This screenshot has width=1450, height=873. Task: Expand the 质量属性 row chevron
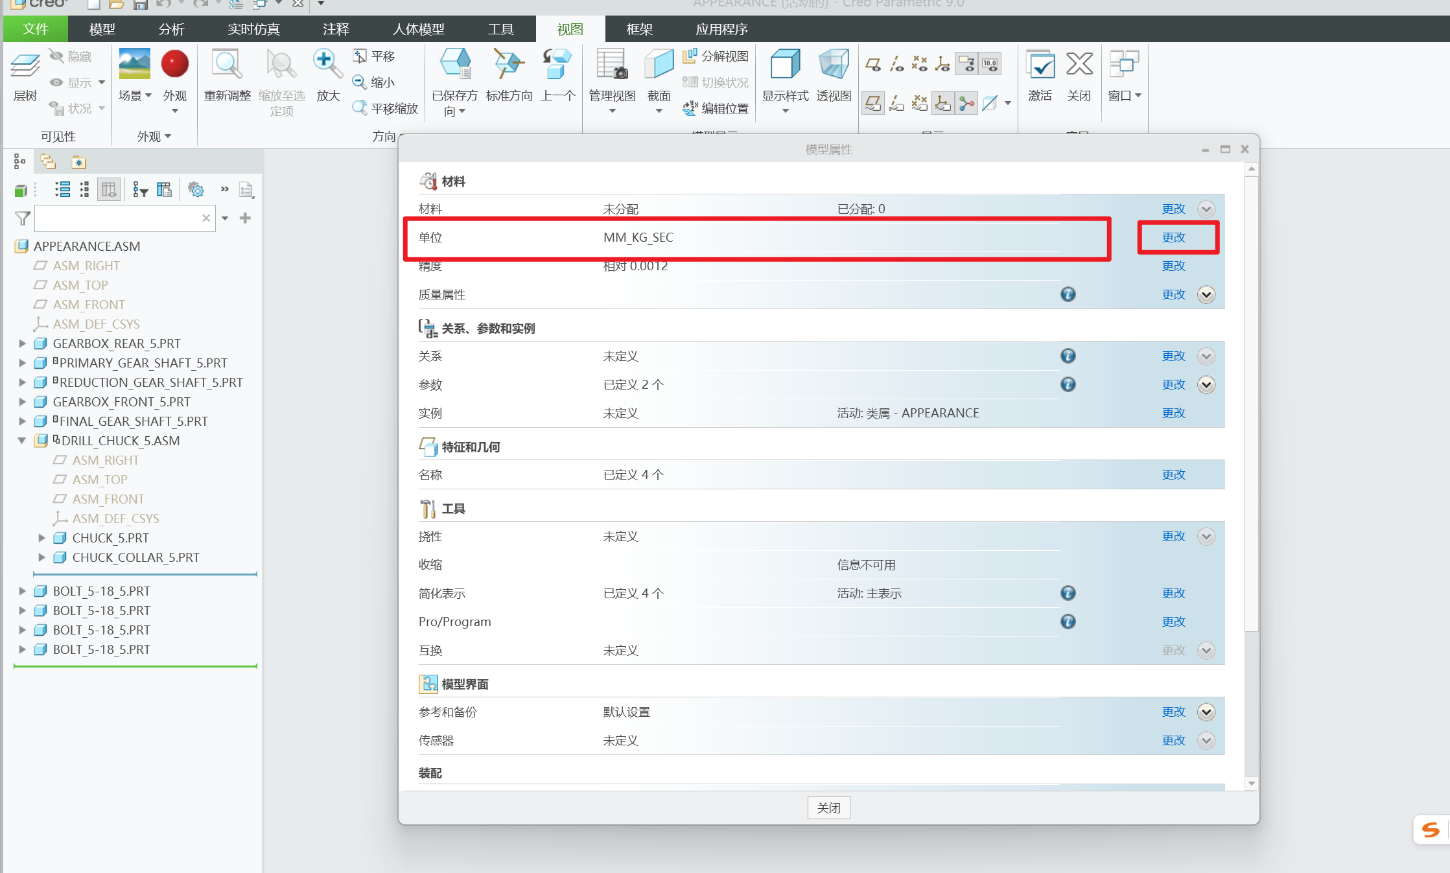click(1206, 295)
